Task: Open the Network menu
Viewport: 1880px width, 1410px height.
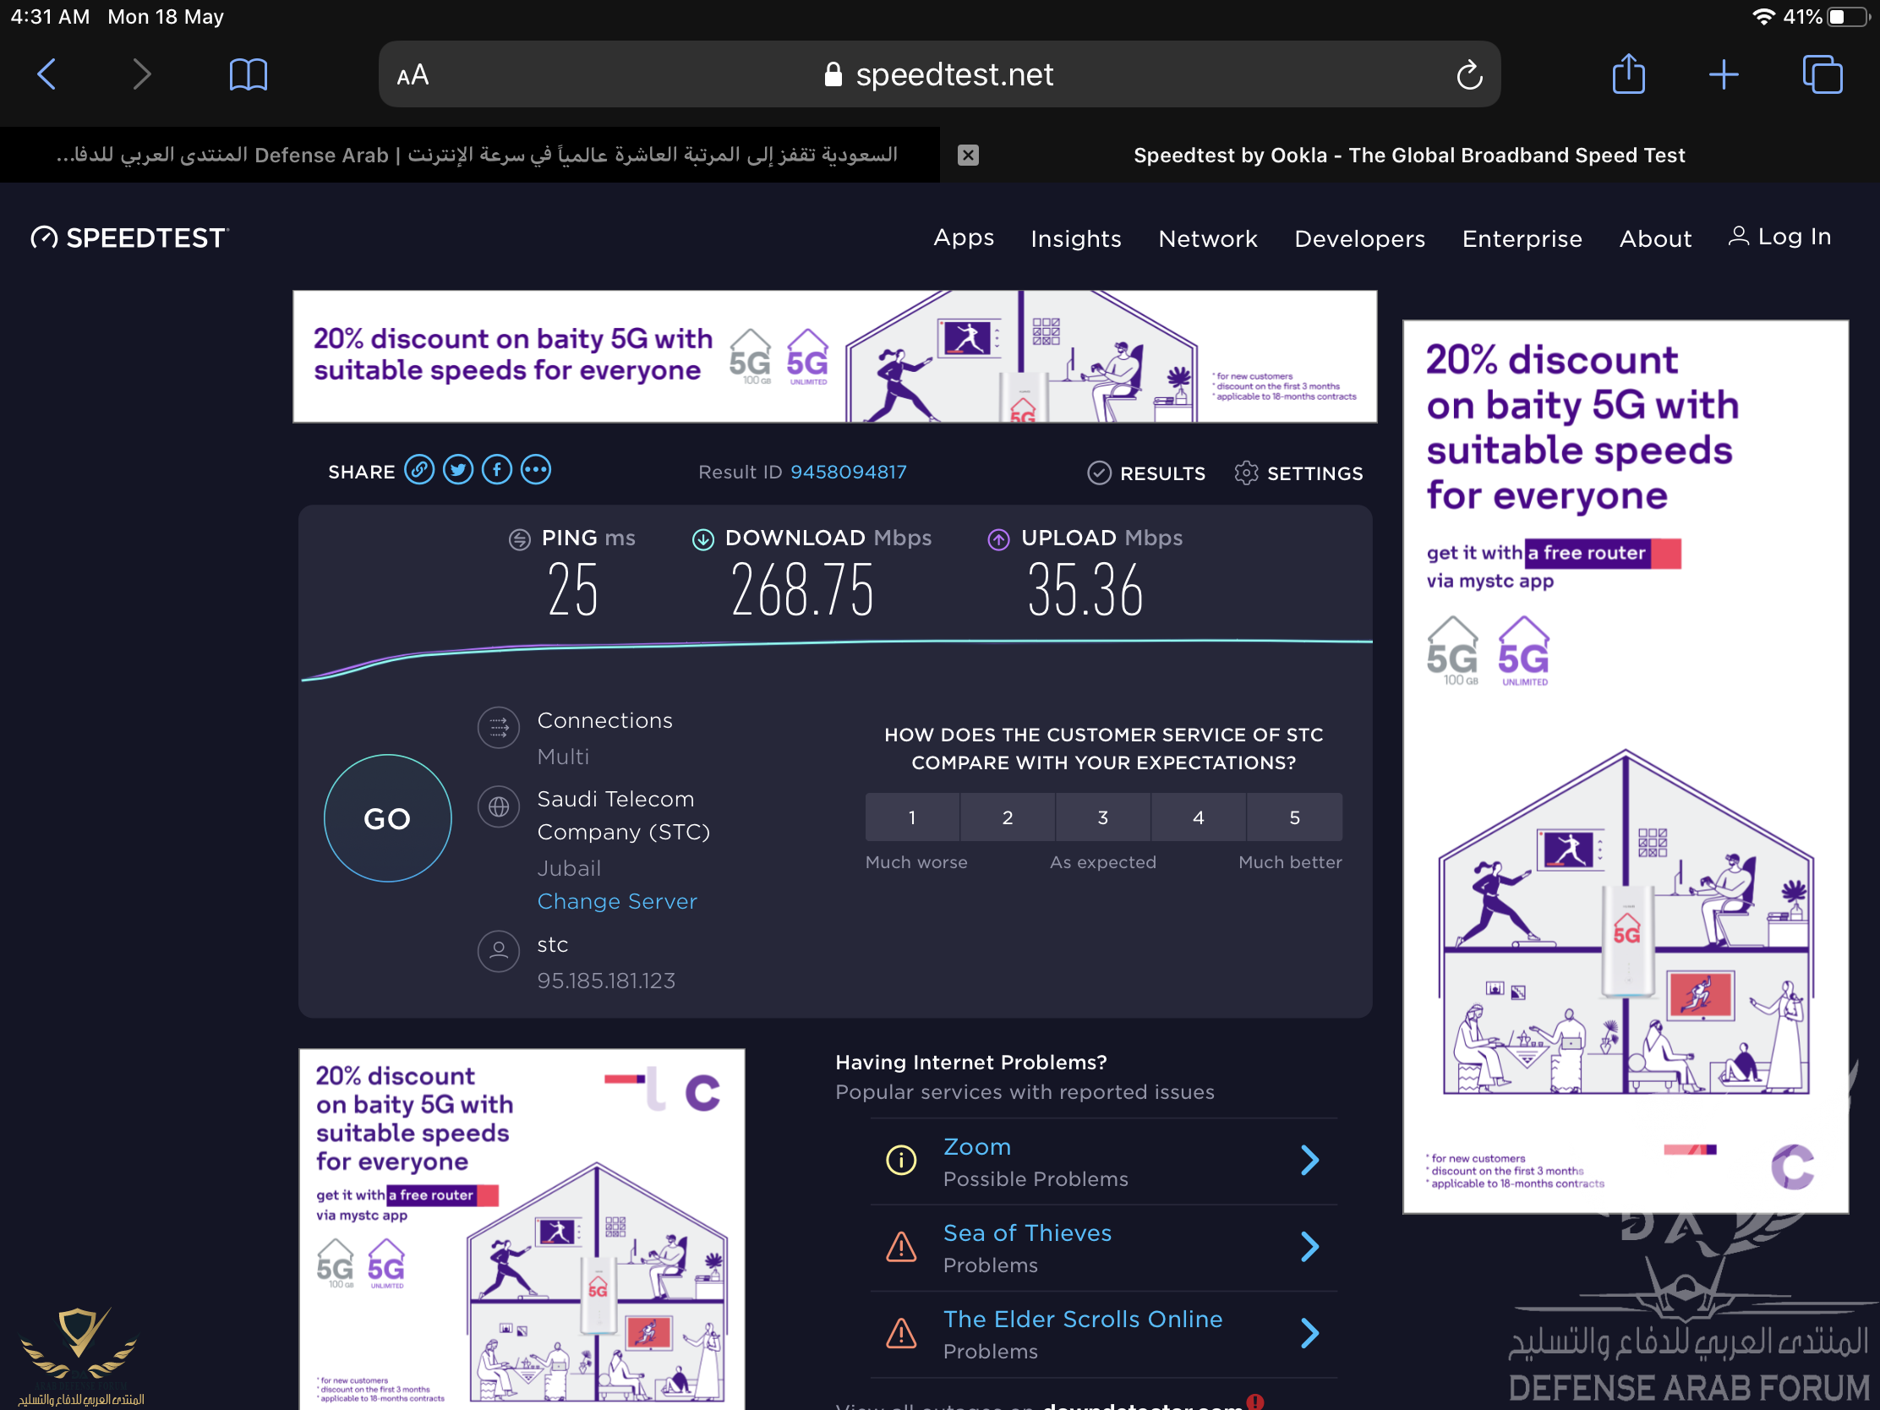Action: pos(1207,239)
